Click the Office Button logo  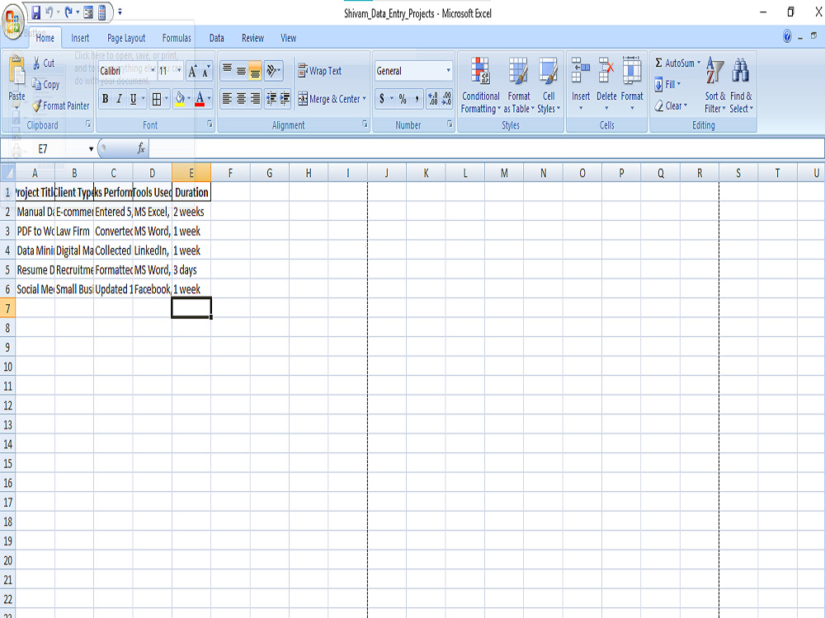coord(12,21)
